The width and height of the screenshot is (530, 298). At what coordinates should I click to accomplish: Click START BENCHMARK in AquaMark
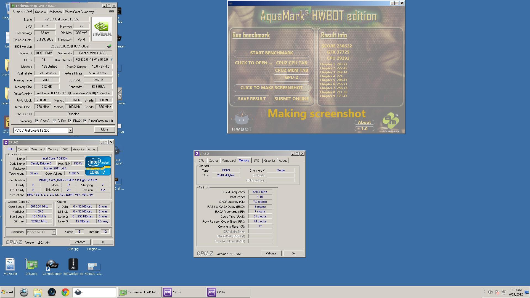272,53
